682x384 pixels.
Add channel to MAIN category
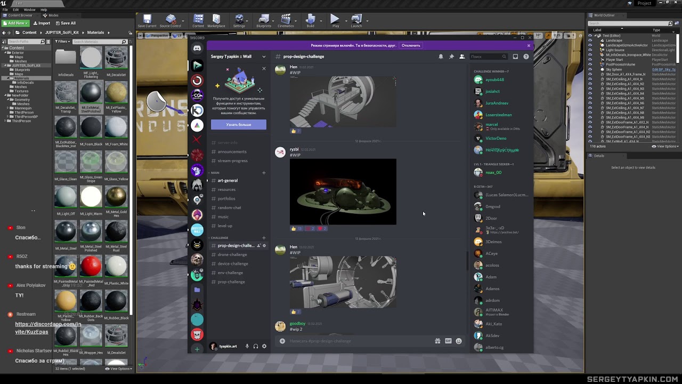coord(264,173)
